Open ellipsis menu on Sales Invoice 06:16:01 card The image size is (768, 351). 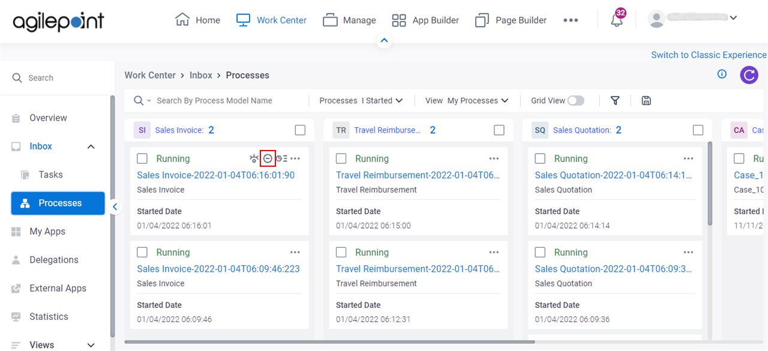click(x=295, y=158)
